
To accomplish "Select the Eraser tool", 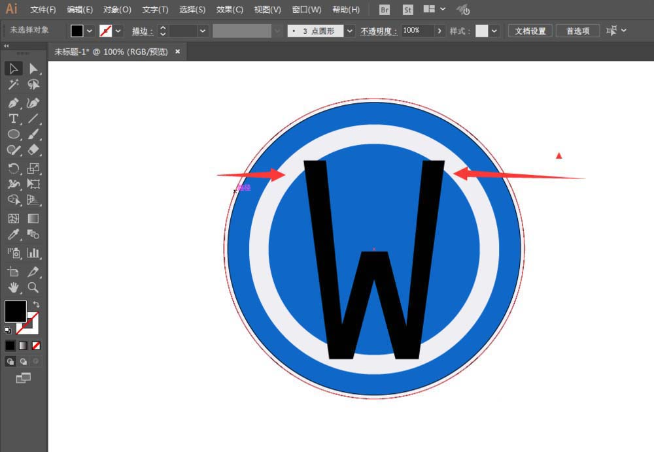I will click(33, 150).
